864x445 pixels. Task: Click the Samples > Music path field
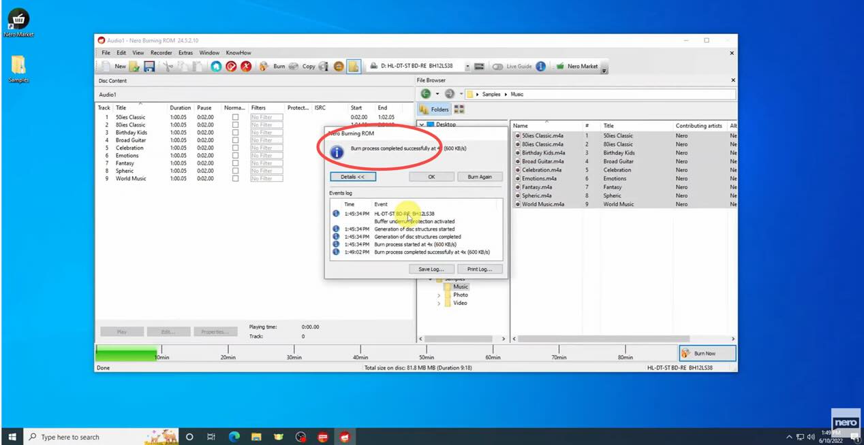[600, 94]
